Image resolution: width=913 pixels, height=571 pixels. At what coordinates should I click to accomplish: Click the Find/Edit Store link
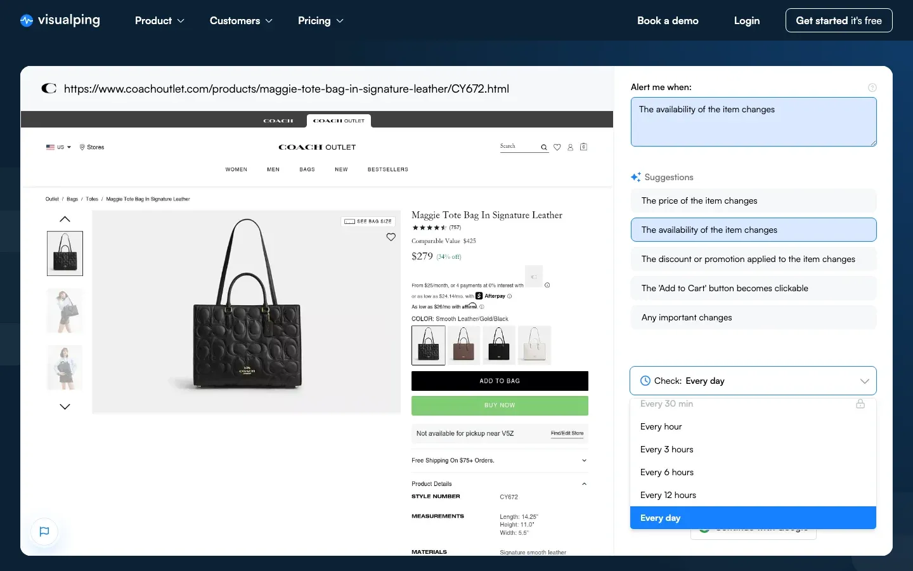point(567,433)
